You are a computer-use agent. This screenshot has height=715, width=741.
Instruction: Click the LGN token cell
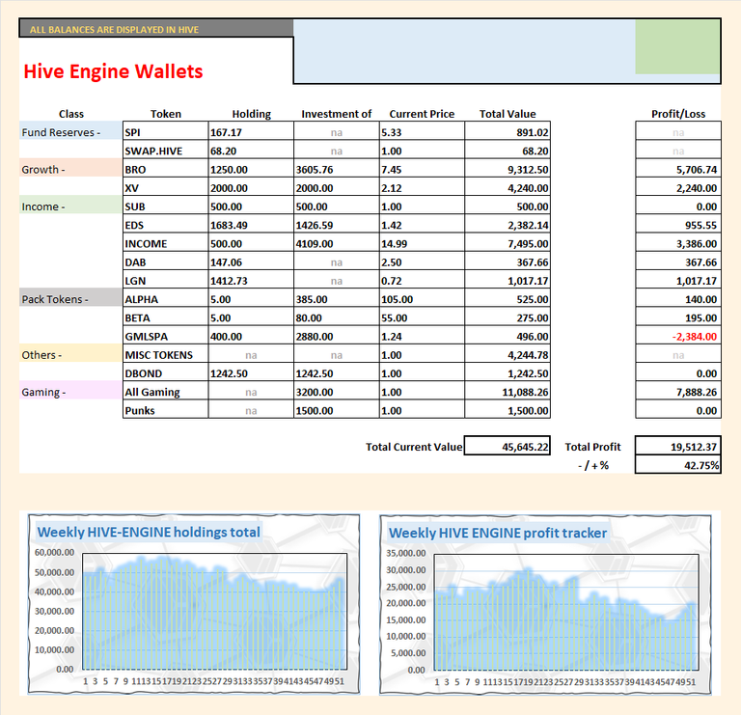(x=165, y=281)
